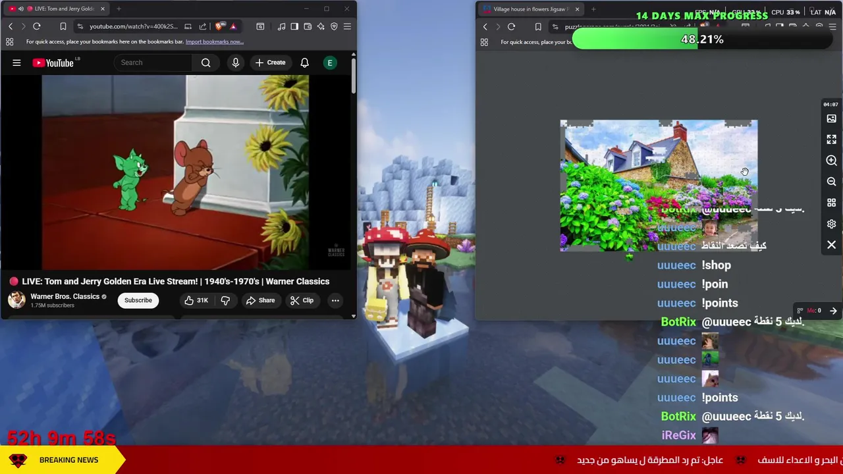The image size is (843, 474).
Task: Open a new tab in the YouTube window
Action: [x=119, y=9]
